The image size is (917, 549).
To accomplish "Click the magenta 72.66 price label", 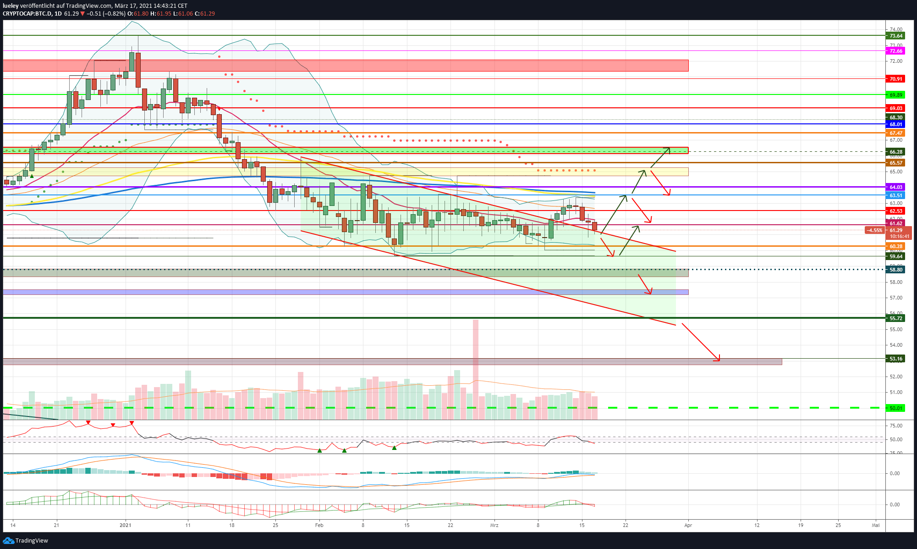I will [x=895, y=51].
